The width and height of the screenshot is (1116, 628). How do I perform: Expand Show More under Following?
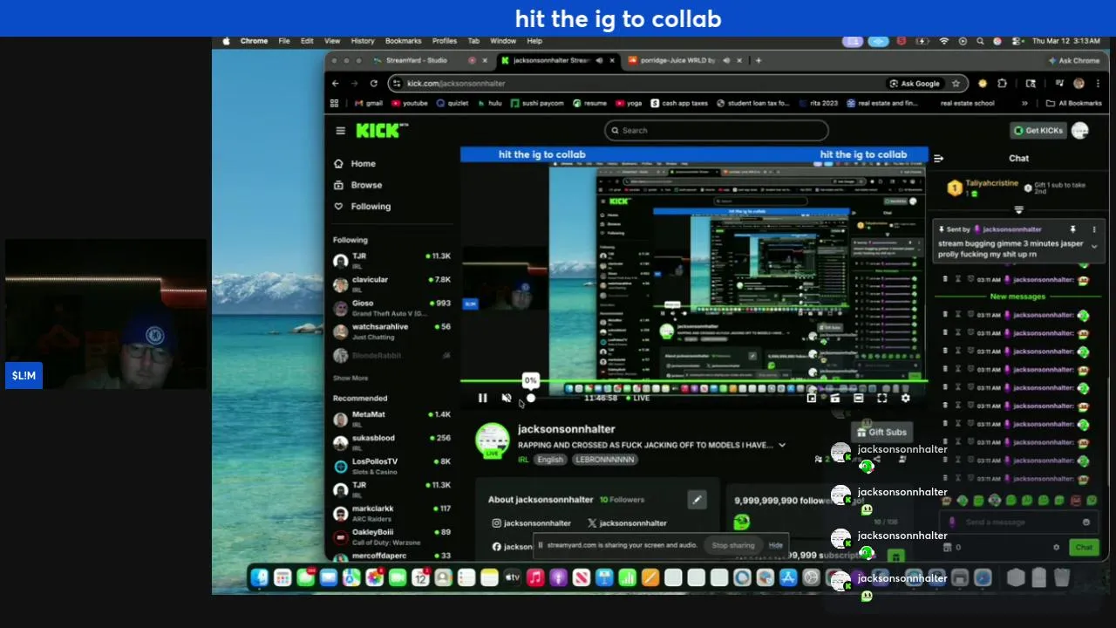pos(350,378)
